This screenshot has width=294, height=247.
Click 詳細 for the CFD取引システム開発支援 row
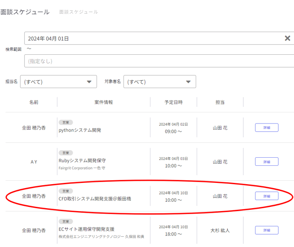267,196
